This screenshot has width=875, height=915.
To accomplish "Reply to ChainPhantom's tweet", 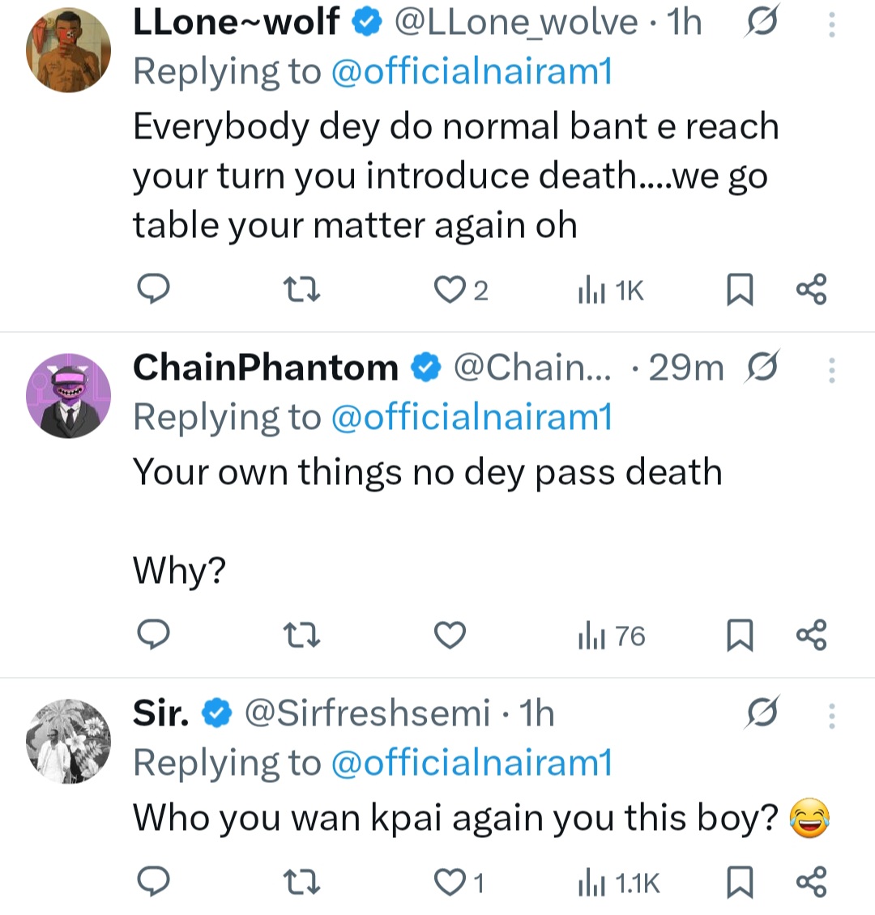I will (152, 636).
